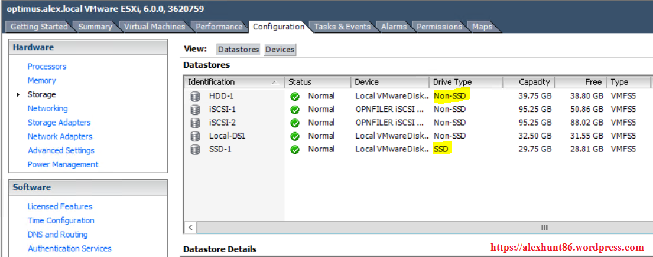Open the Memory hardware link
Screen dimensions: 653x257
(x=41, y=81)
